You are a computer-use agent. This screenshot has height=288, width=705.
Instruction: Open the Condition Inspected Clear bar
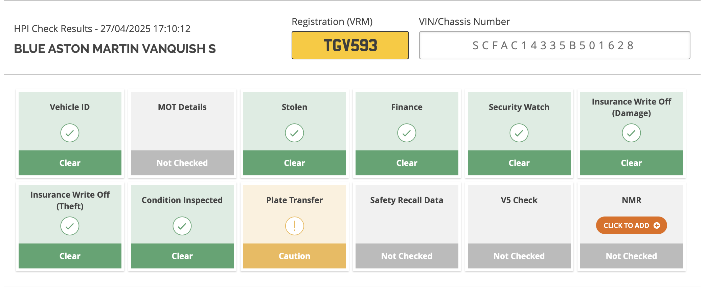182,256
